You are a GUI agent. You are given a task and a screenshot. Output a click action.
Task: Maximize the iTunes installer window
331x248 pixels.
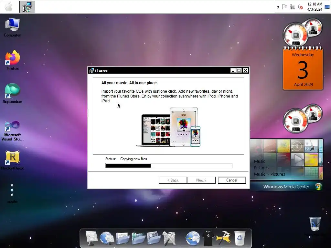pos(239,70)
